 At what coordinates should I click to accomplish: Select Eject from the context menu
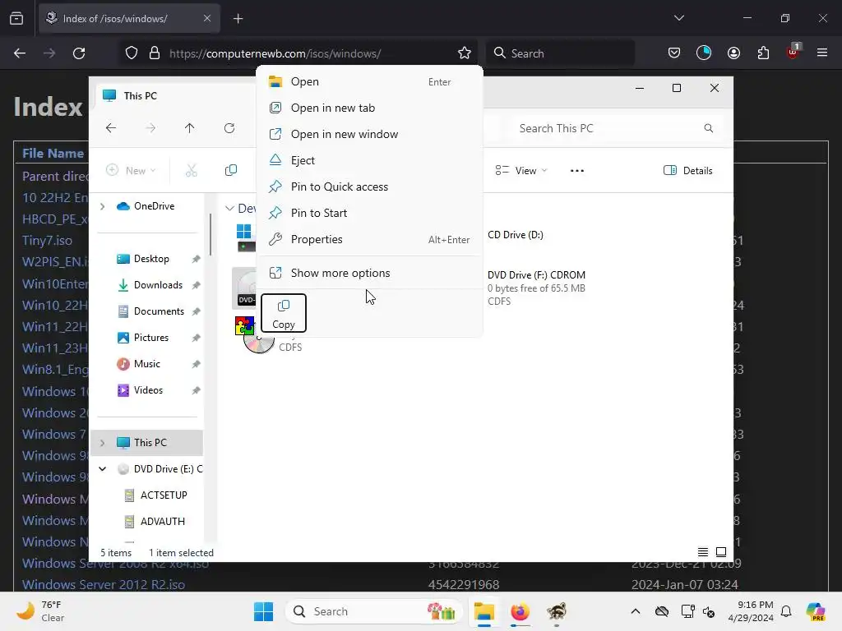pyautogui.click(x=369, y=160)
